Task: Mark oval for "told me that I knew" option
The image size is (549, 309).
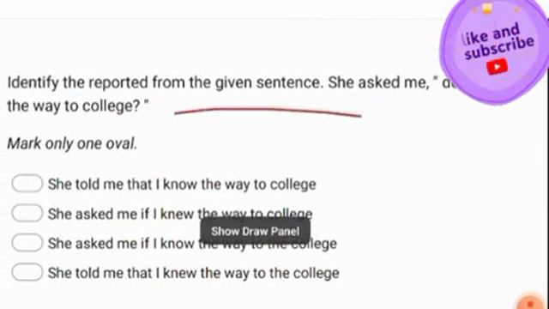Action: coord(27,272)
